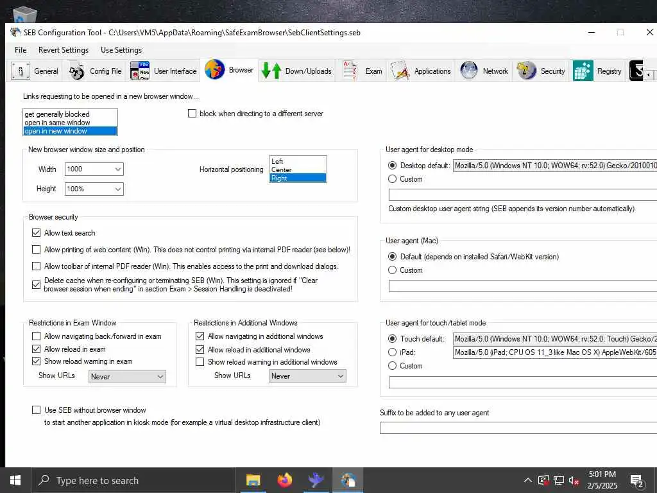Viewport: 657px width, 493px height.
Task: Open the blue bird app in taskbar
Action: [316, 480]
